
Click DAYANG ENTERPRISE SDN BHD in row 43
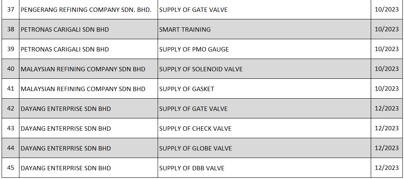pyautogui.click(x=66, y=129)
